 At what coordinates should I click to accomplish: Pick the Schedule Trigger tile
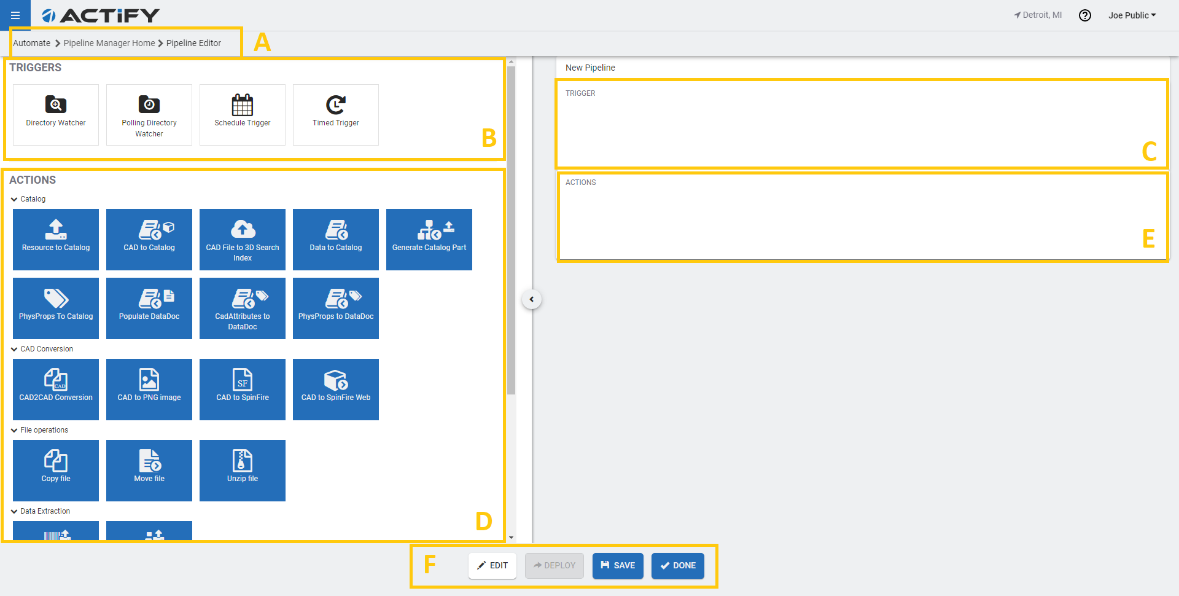click(243, 114)
